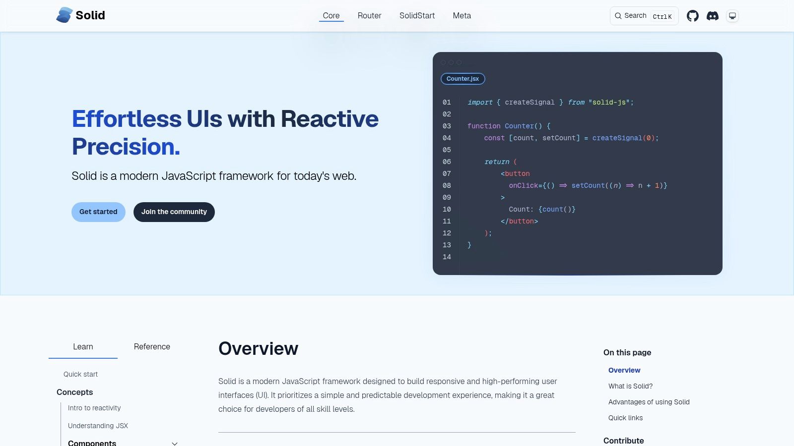This screenshot has height=446, width=794.
Task: Open the Discord community icon
Action: pos(713,16)
